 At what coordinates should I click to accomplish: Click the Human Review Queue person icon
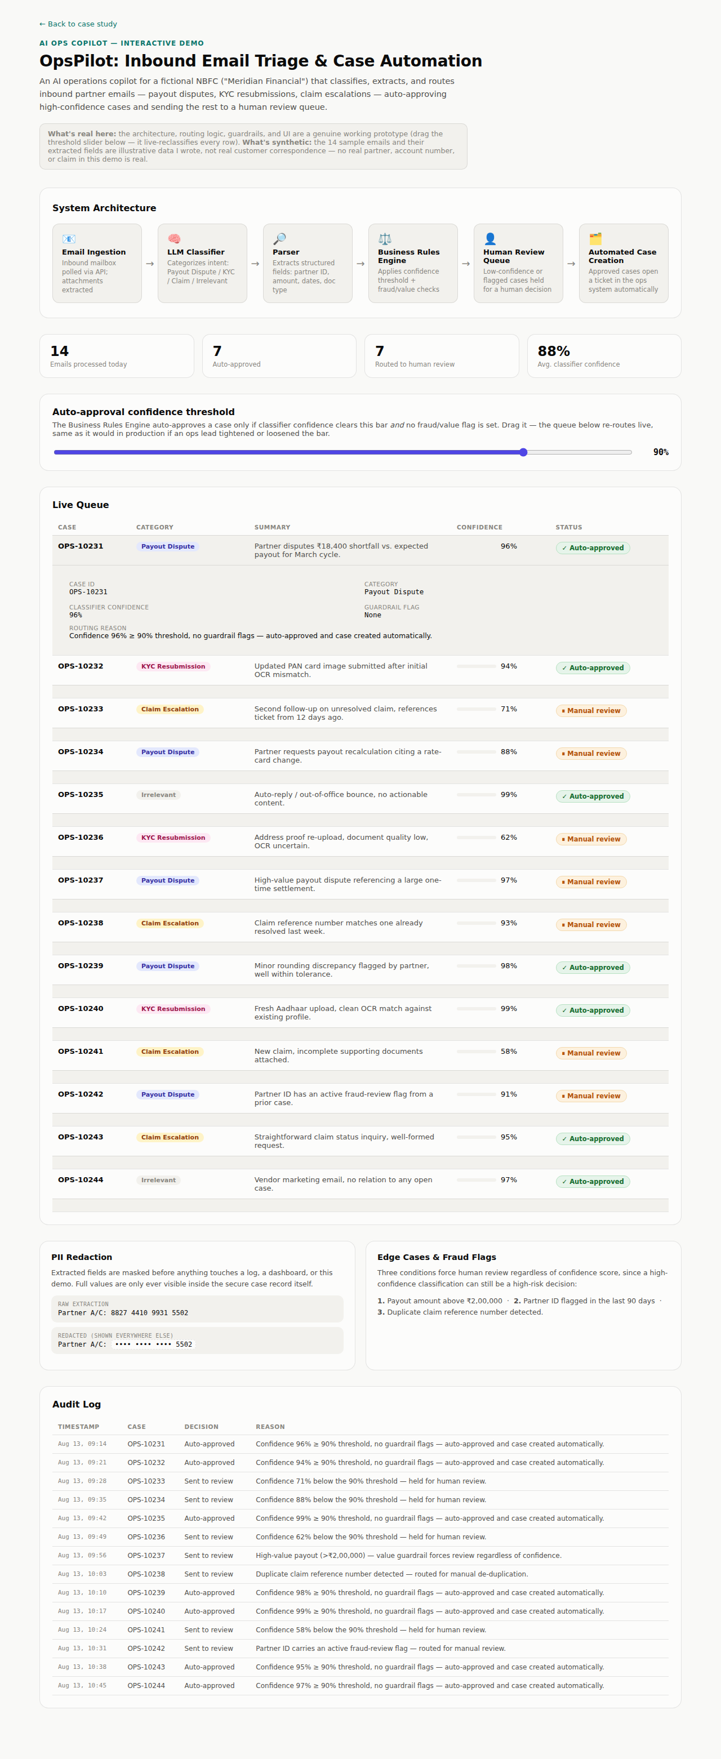[489, 239]
